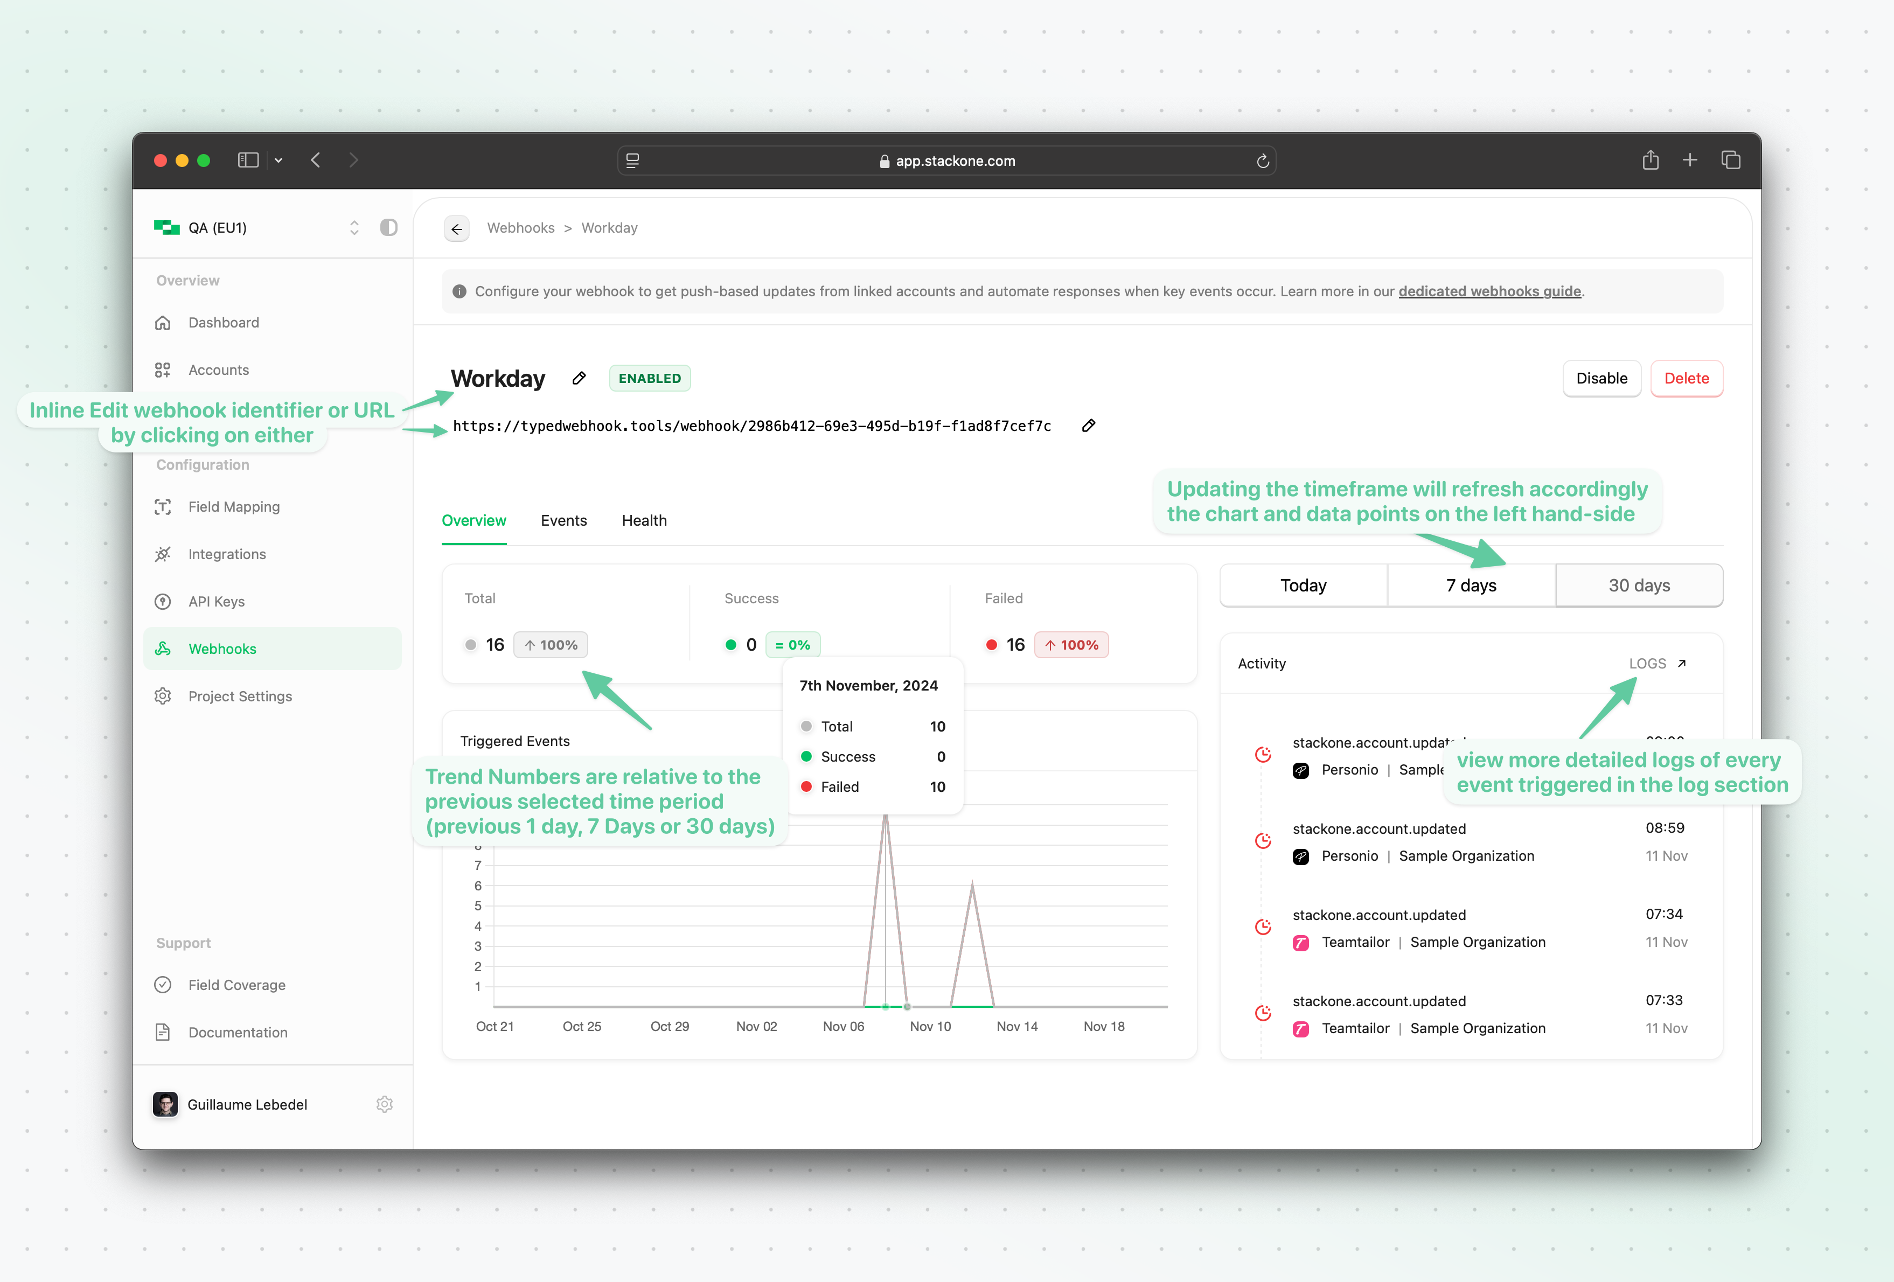The width and height of the screenshot is (1894, 1282).
Task: Open the 08:59 Personio stackone.account.updated event
Action: 1471,842
